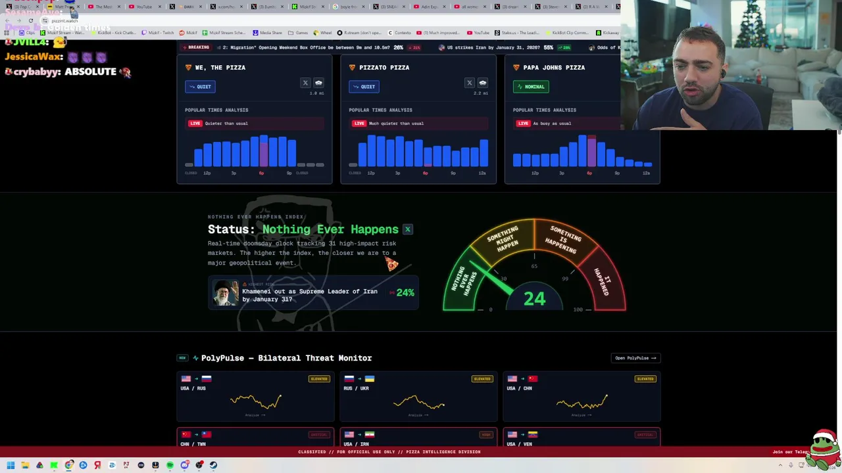842x473 pixels.
Task: Click the We, The Pizza card title
Action: click(220, 68)
